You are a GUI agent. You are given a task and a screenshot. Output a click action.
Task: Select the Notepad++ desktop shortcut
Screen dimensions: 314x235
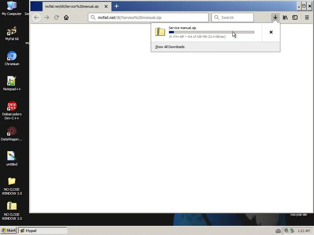pyautogui.click(x=12, y=84)
